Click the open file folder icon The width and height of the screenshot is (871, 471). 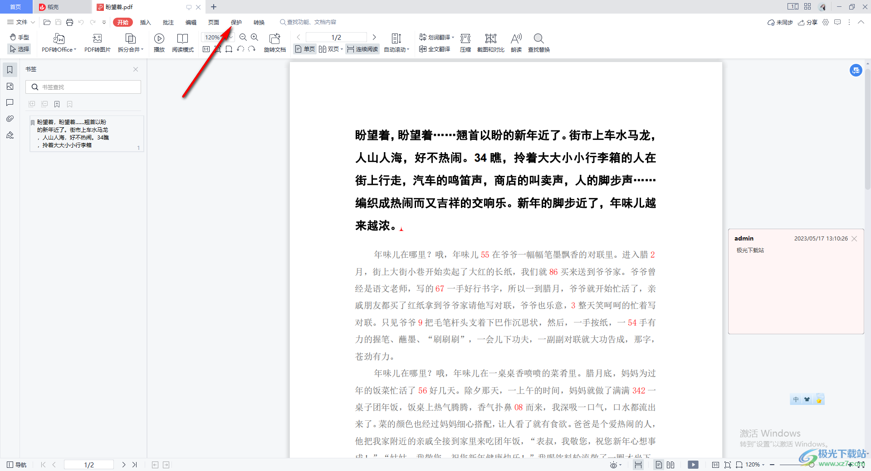point(47,22)
